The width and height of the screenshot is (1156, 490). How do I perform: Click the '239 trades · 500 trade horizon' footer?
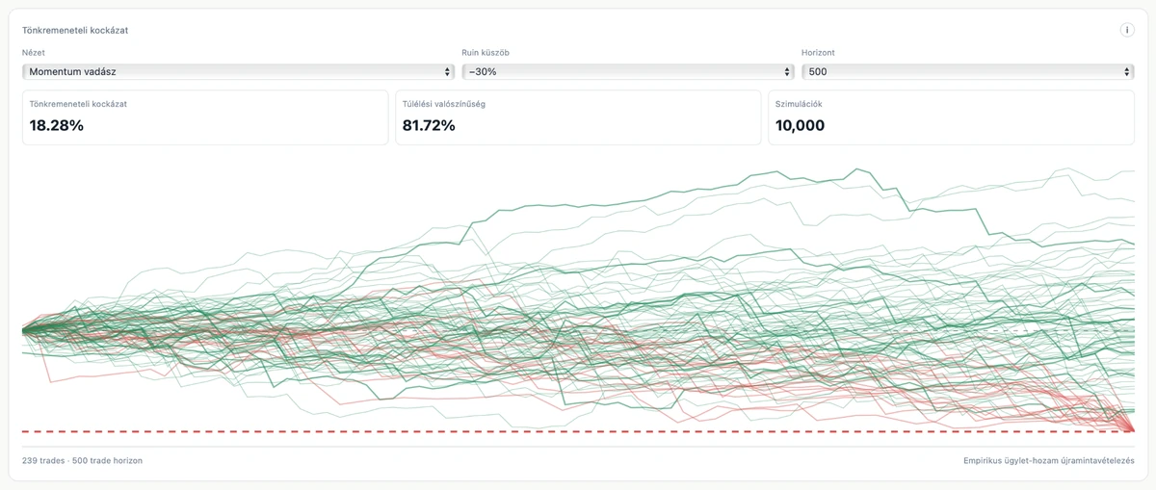click(82, 461)
